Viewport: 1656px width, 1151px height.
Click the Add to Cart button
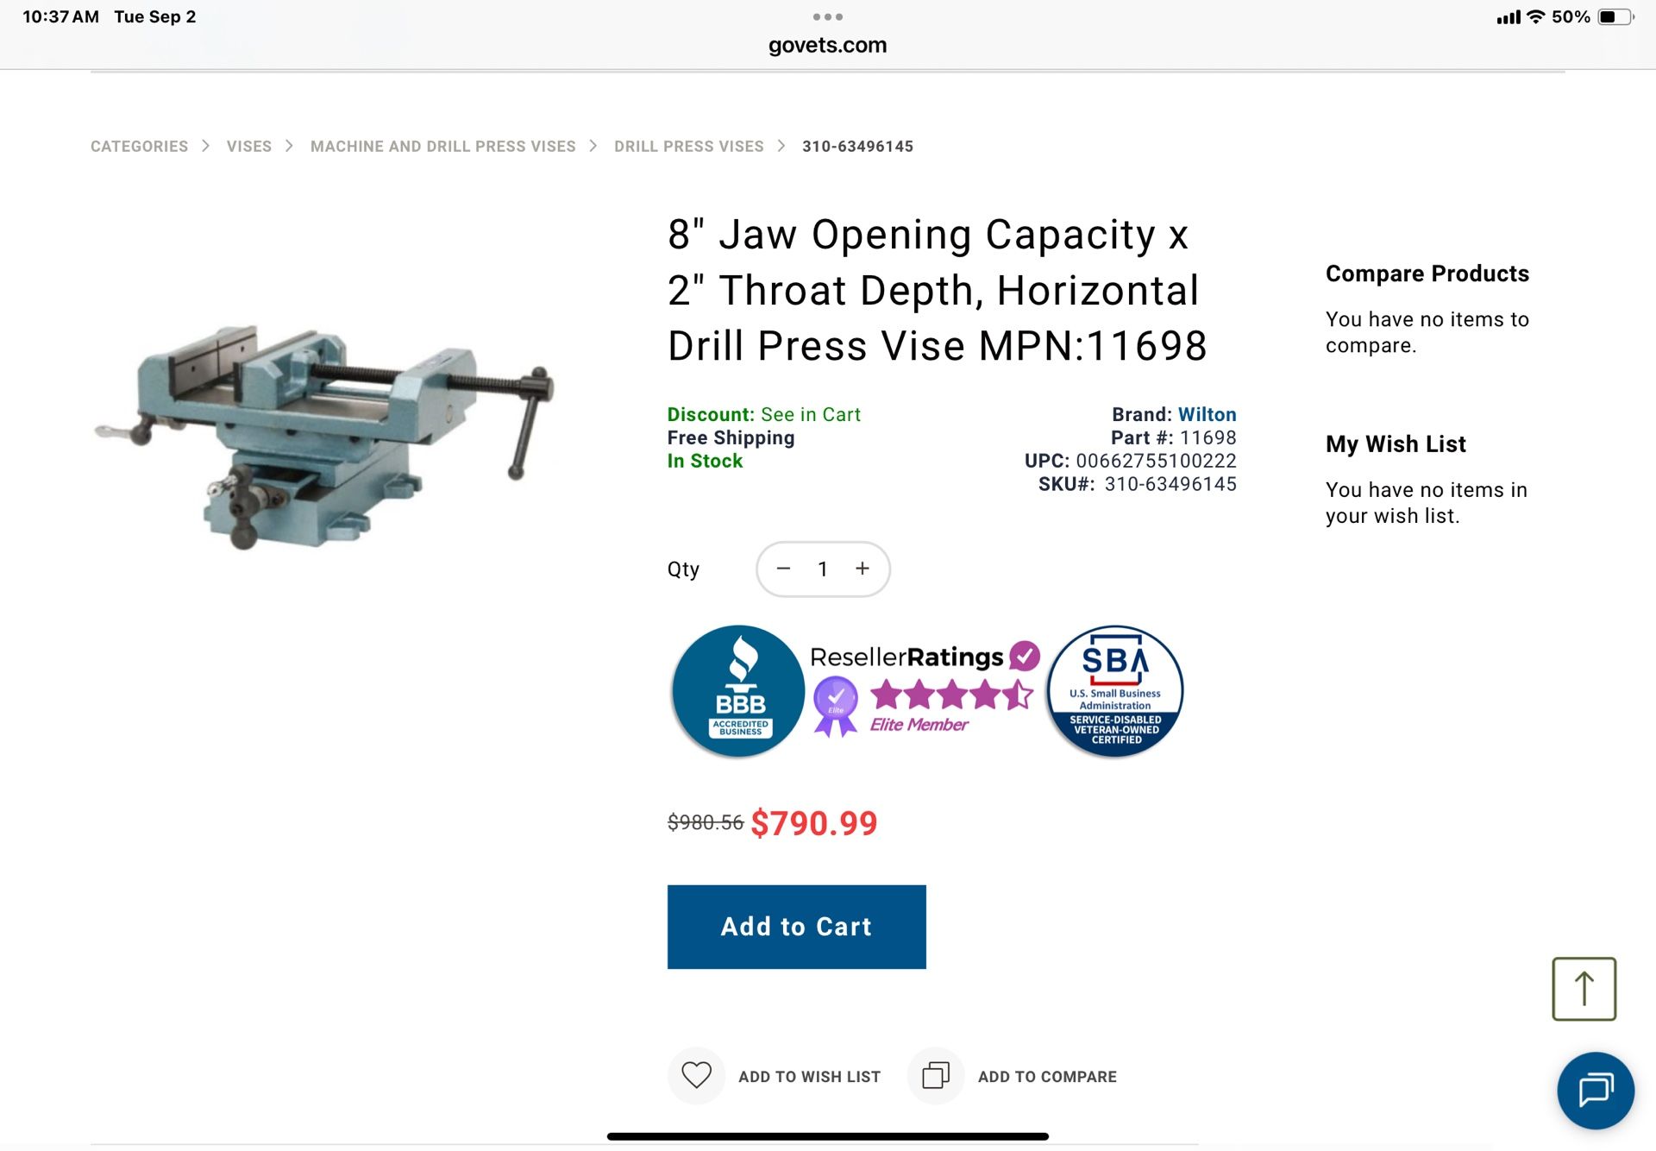click(796, 926)
